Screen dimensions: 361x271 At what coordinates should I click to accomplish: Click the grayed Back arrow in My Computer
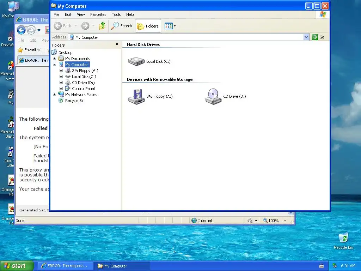click(58, 26)
